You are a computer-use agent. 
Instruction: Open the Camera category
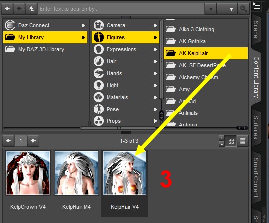(126, 25)
